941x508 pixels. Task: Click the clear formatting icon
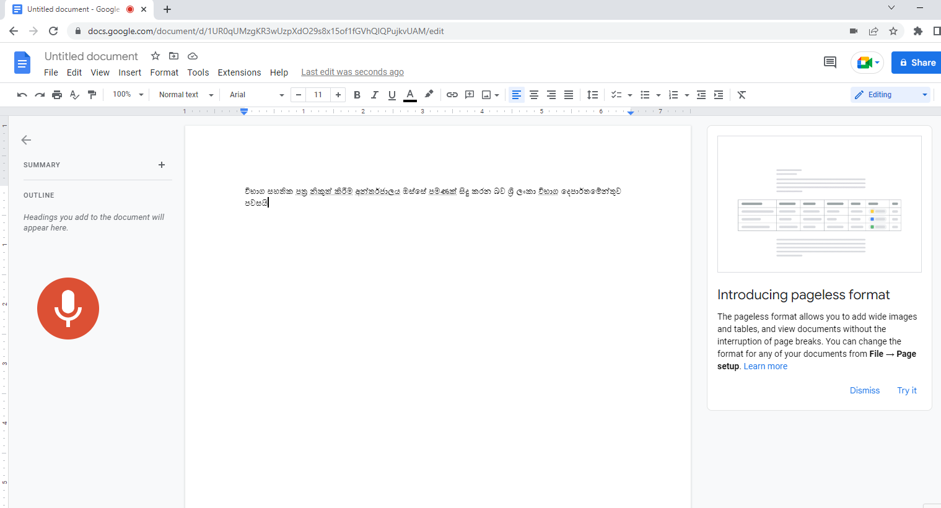(742, 95)
